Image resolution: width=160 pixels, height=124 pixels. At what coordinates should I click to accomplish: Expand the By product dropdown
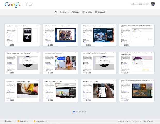click(101, 12)
